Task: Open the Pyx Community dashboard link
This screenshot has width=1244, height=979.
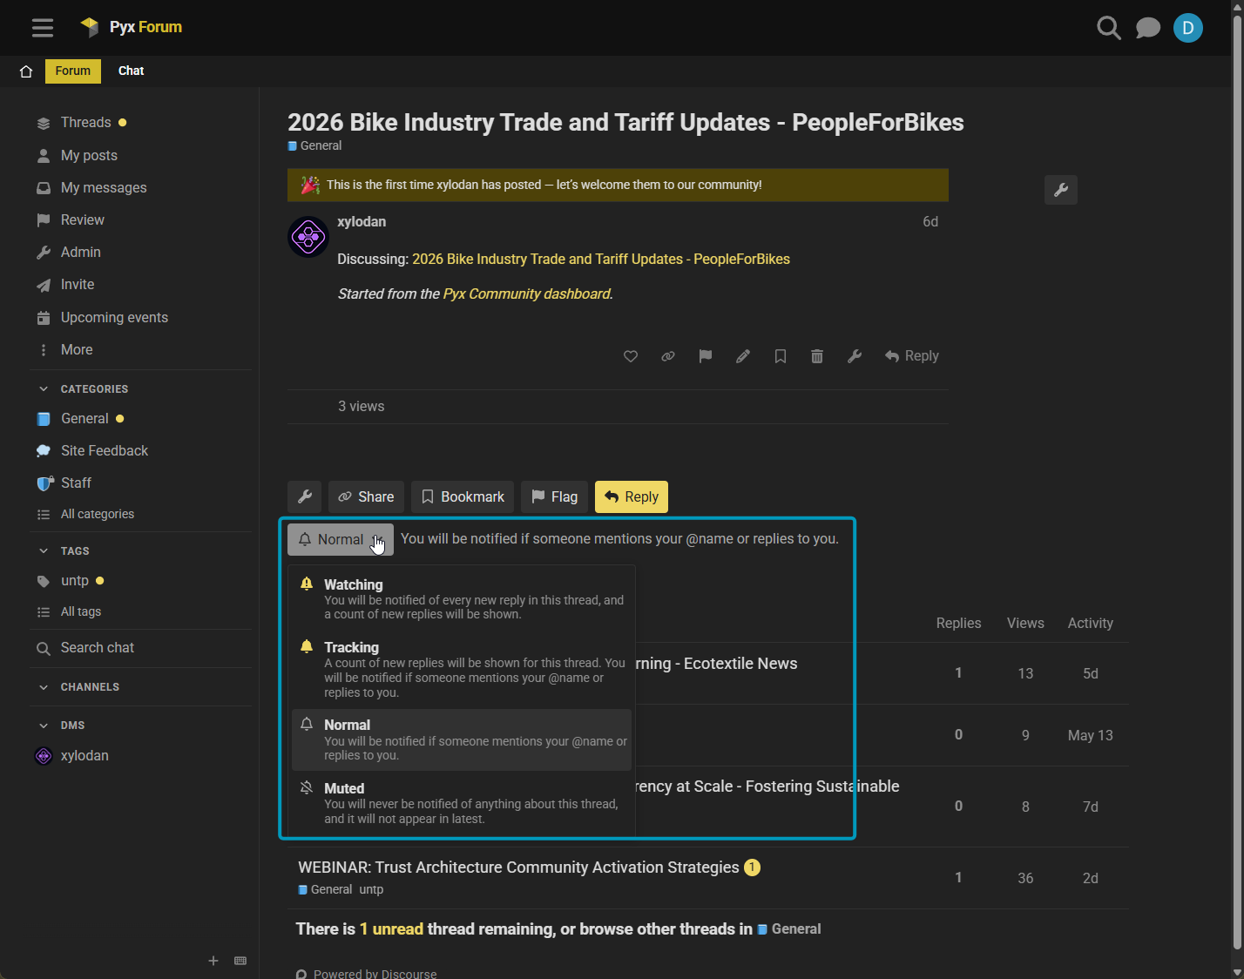Action: [527, 294]
